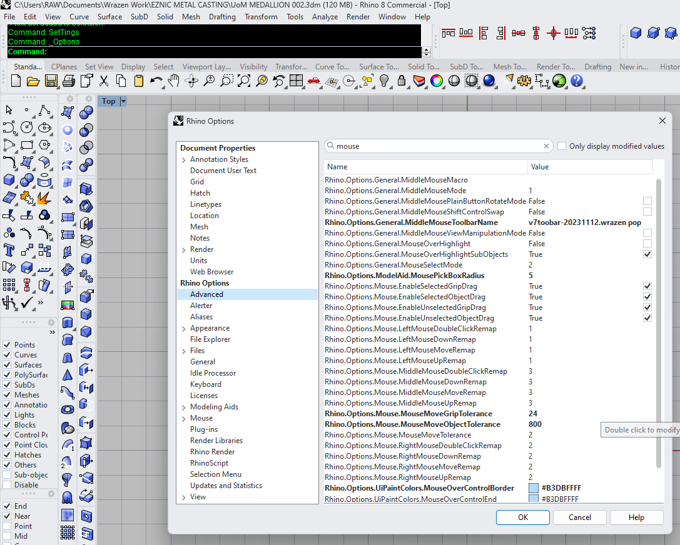Cut selection with the scissors icon
This screenshot has height=545, width=680.
(104, 81)
